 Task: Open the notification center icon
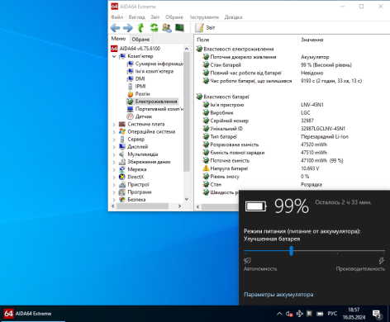(x=377, y=315)
